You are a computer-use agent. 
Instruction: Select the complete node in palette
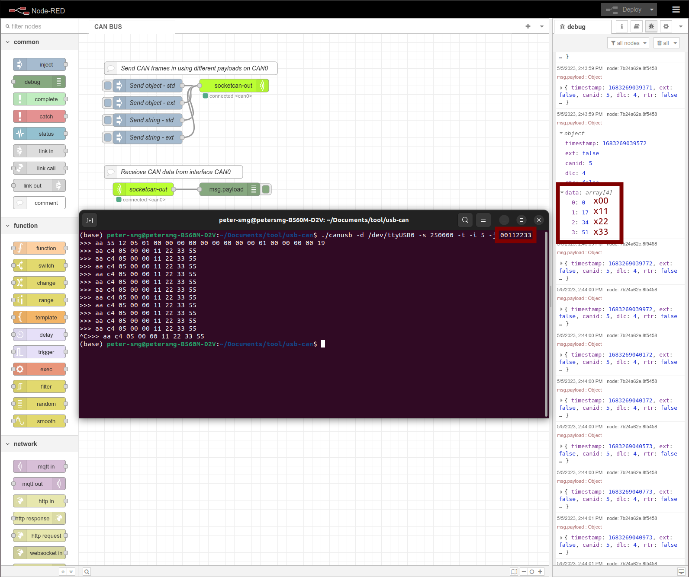39,99
